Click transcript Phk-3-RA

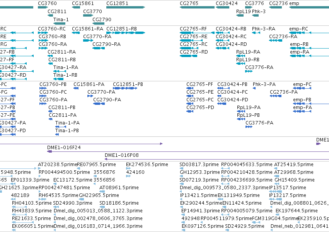pyautogui.click(x=264, y=29)
